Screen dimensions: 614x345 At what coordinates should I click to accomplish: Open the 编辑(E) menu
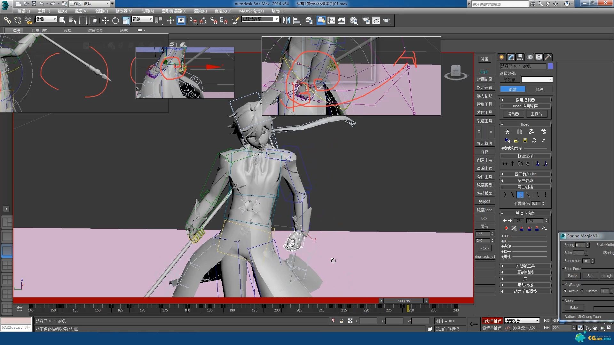[x=24, y=11]
